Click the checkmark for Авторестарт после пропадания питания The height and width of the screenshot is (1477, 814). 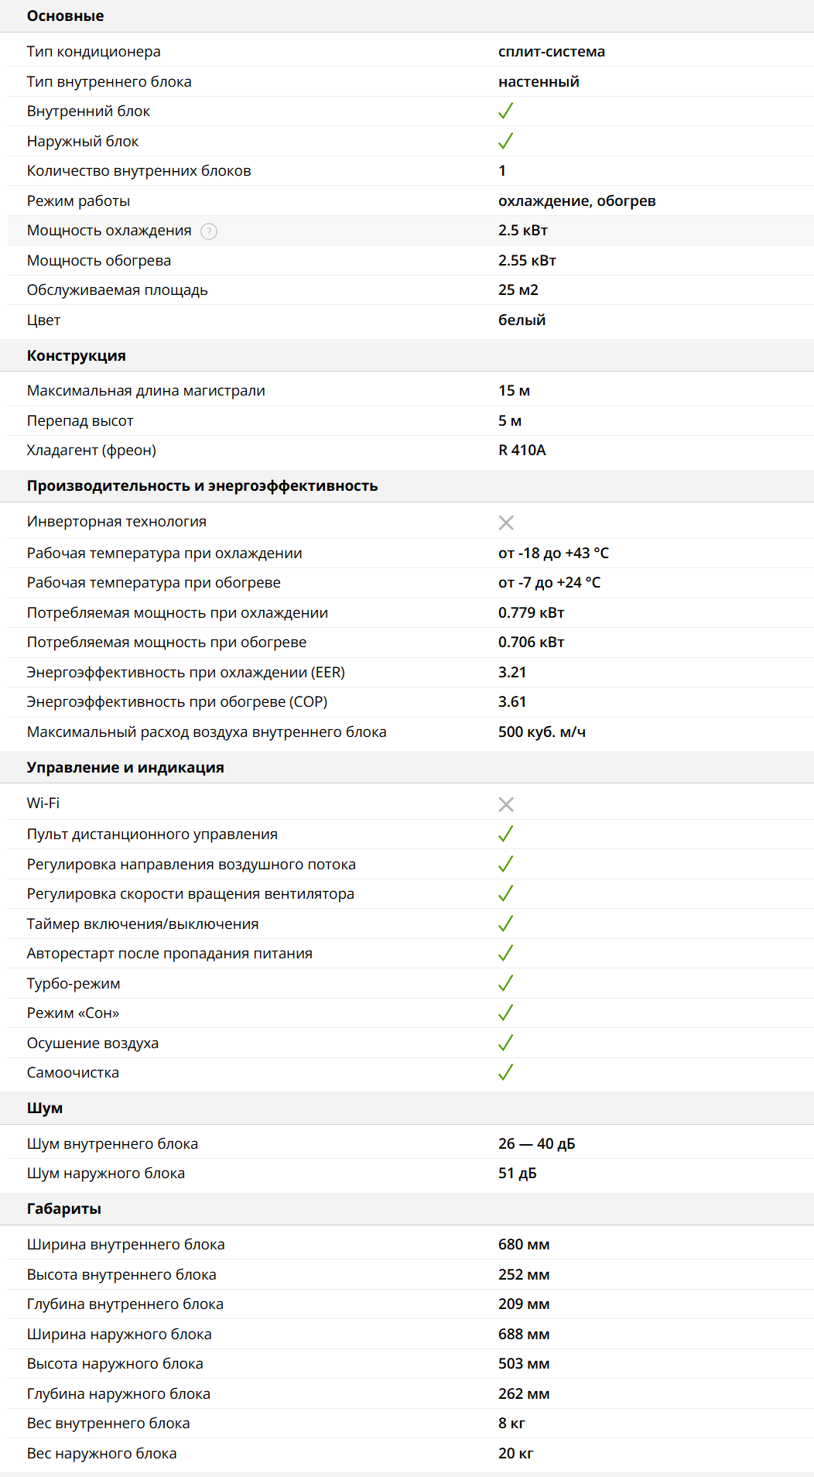click(506, 953)
